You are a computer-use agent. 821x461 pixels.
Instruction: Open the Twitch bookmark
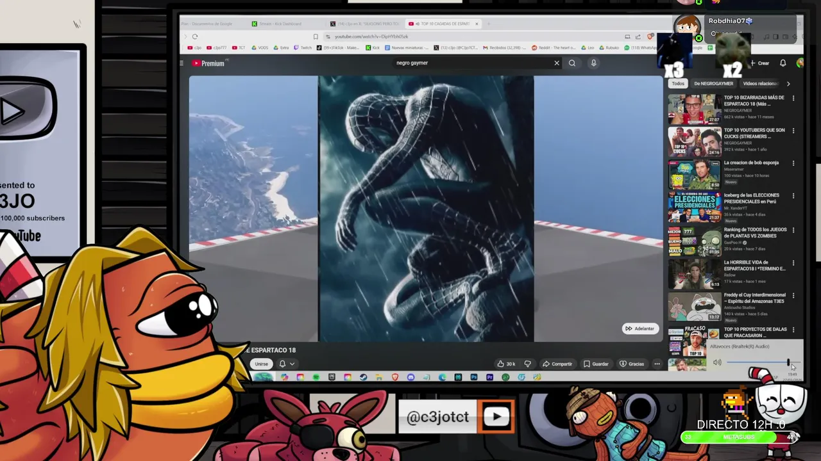pyautogui.click(x=301, y=48)
